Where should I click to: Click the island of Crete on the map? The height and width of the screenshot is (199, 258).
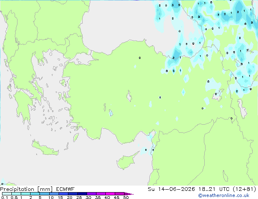pyautogui.click(x=45, y=148)
